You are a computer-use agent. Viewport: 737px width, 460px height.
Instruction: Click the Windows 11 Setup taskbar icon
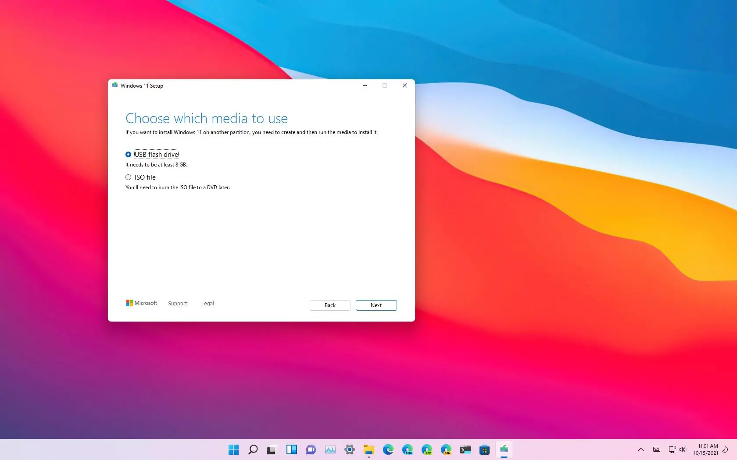point(504,449)
